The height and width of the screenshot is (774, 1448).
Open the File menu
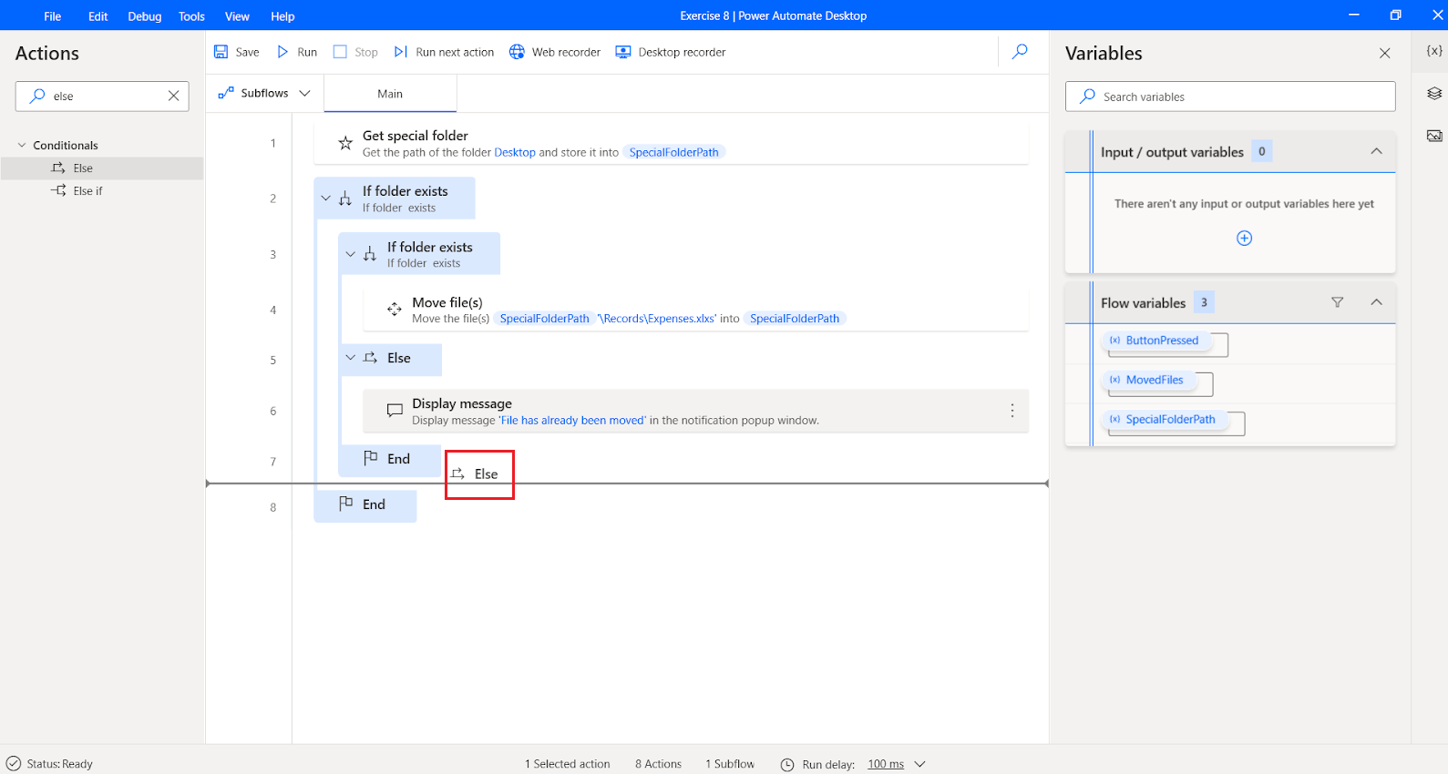click(53, 15)
